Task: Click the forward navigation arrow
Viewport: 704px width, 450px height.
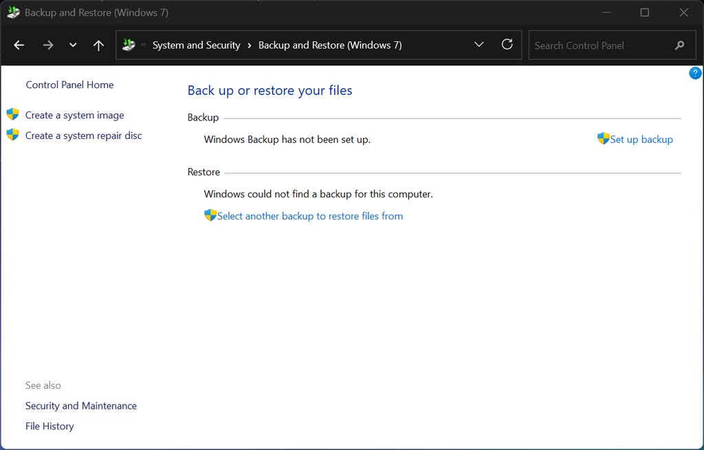Action: pyautogui.click(x=47, y=45)
